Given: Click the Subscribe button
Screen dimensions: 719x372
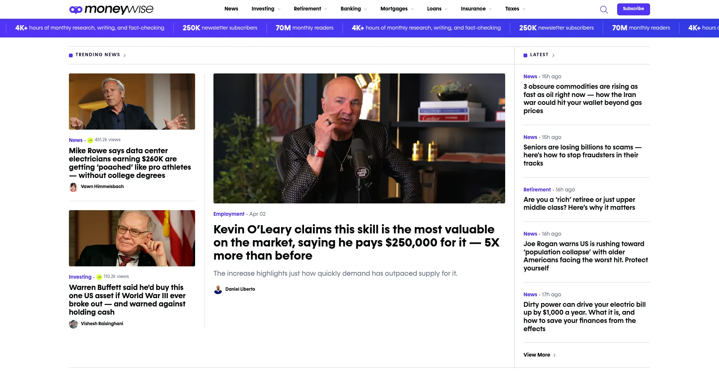Looking at the screenshot, I should click(x=633, y=9).
